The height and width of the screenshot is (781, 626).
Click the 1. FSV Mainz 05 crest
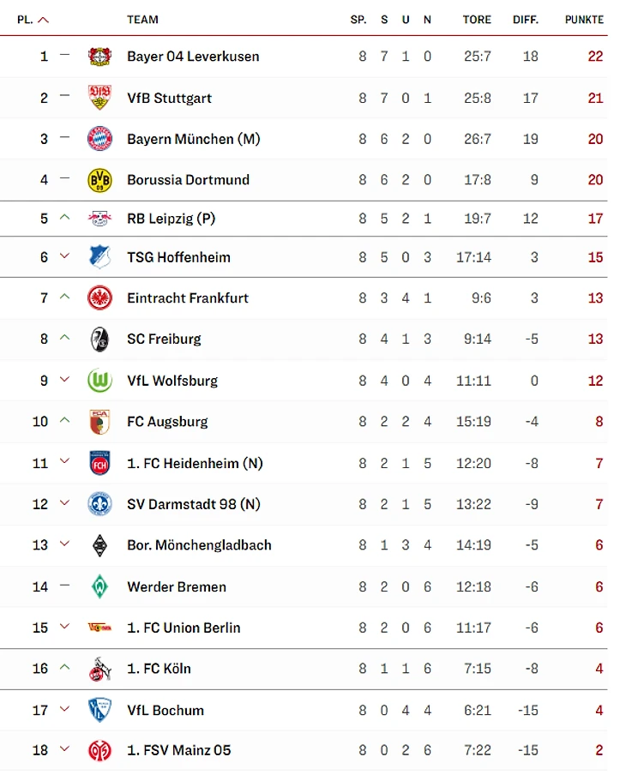(x=99, y=751)
